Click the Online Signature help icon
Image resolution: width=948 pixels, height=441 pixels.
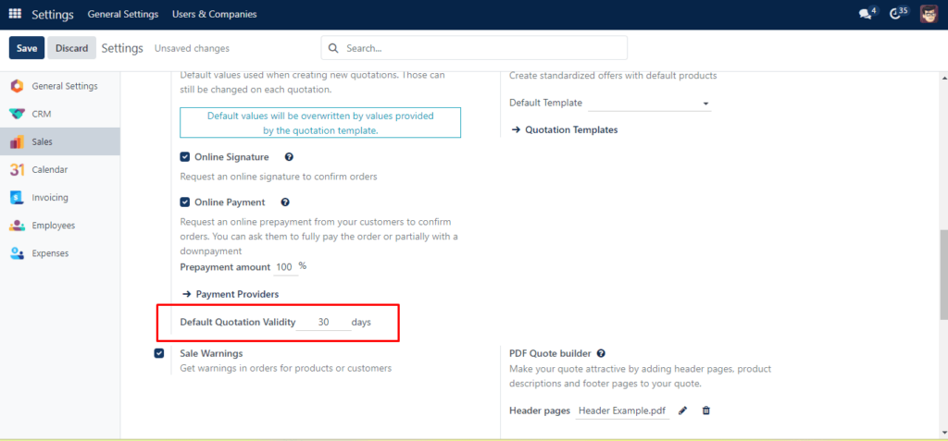coord(289,157)
